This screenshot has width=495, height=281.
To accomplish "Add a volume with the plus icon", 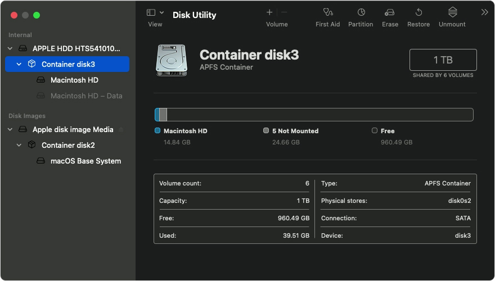I will (269, 12).
